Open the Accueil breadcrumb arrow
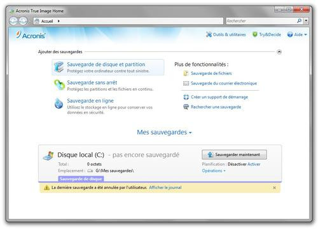The width and height of the screenshot is (318, 229). point(59,21)
